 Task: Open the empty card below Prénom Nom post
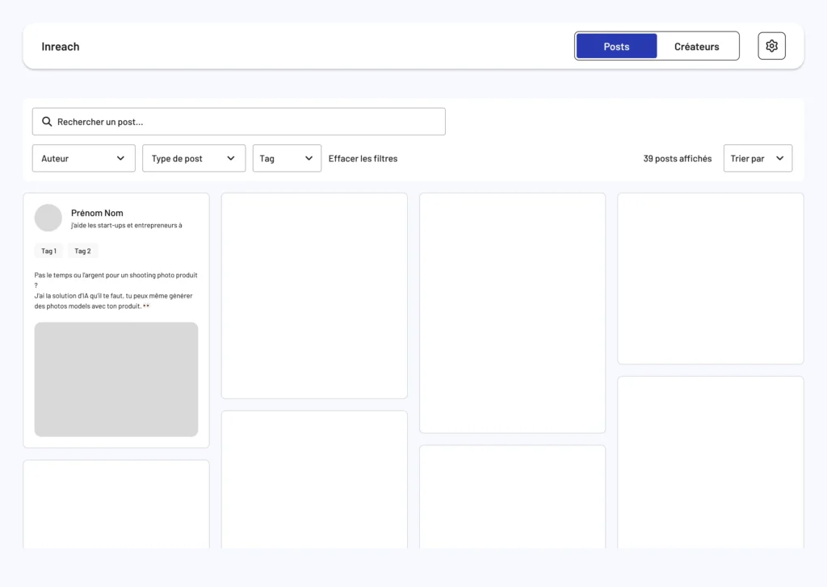pyautogui.click(x=116, y=504)
